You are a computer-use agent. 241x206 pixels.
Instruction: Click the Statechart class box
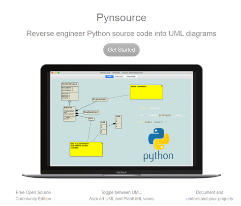tap(100, 99)
